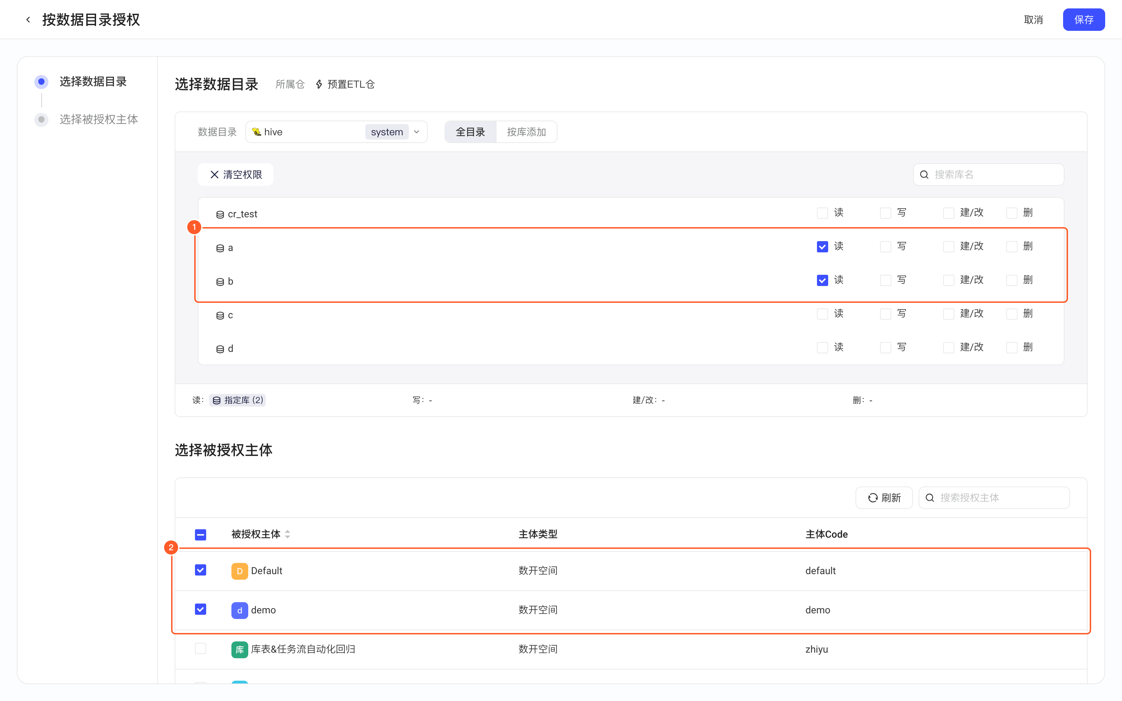Enable 读 permission for database d
The image size is (1122, 701).
tap(823, 348)
